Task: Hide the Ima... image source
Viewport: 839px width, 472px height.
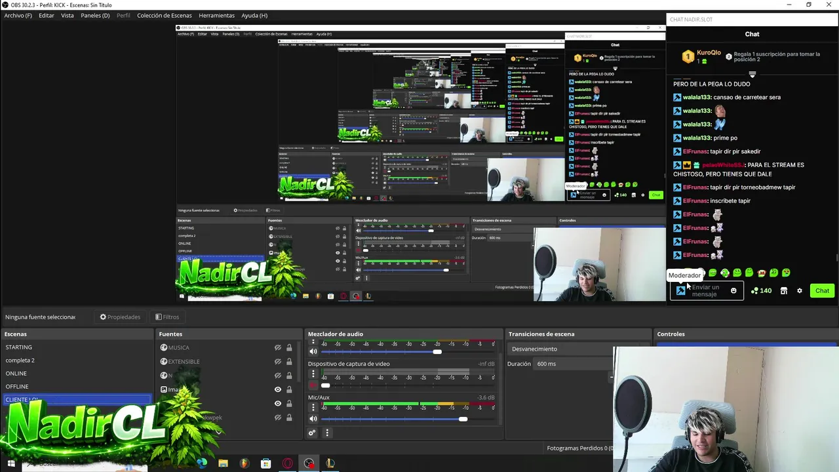Action: tap(278, 389)
